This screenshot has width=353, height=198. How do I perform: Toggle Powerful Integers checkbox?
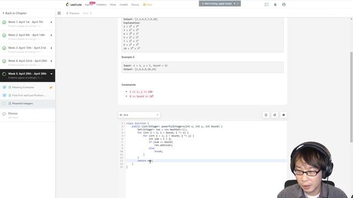(x=4, y=103)
